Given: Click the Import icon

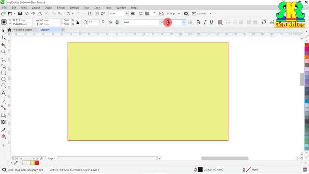Looking at the screenshot, I should (x=90, y=14).
